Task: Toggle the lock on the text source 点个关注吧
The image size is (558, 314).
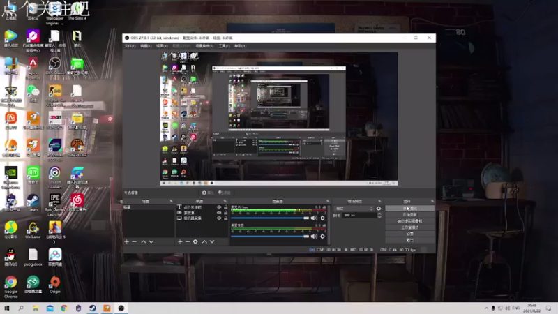Action: [x=225, y=207]
